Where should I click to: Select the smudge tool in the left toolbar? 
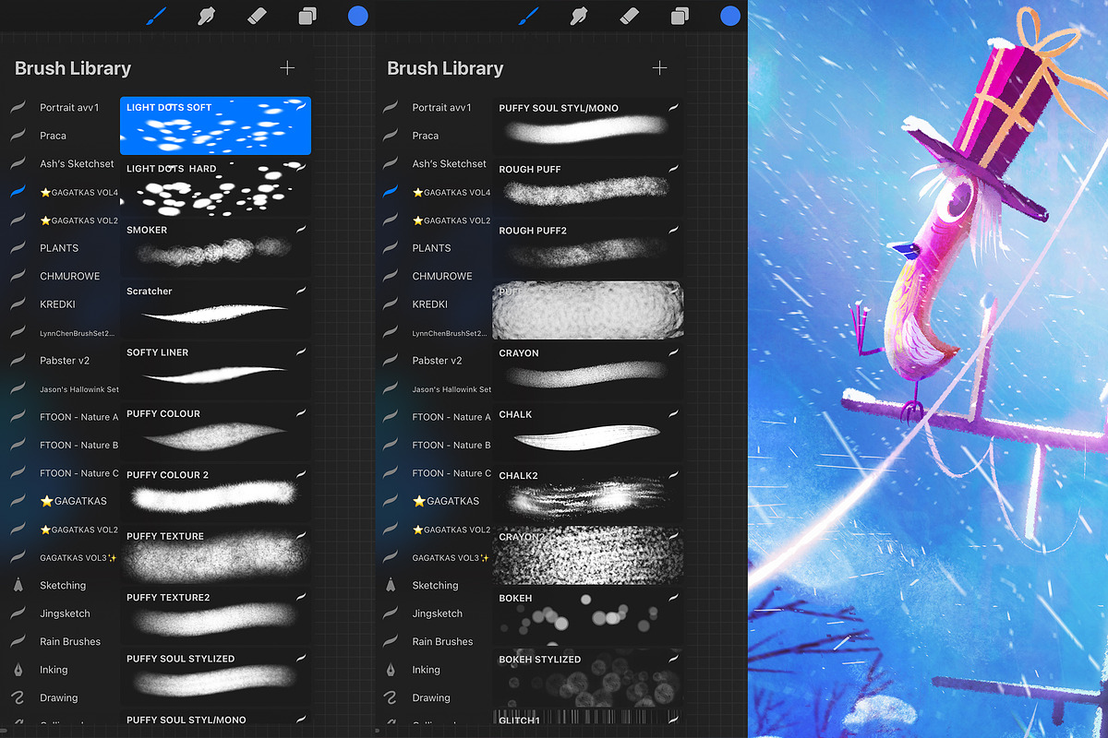[x=206, y=16]
